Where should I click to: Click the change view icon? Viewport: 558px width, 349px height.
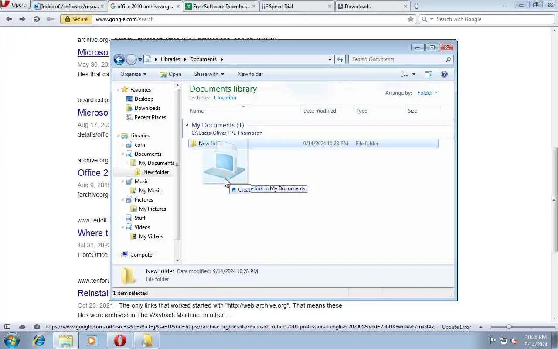405,74
